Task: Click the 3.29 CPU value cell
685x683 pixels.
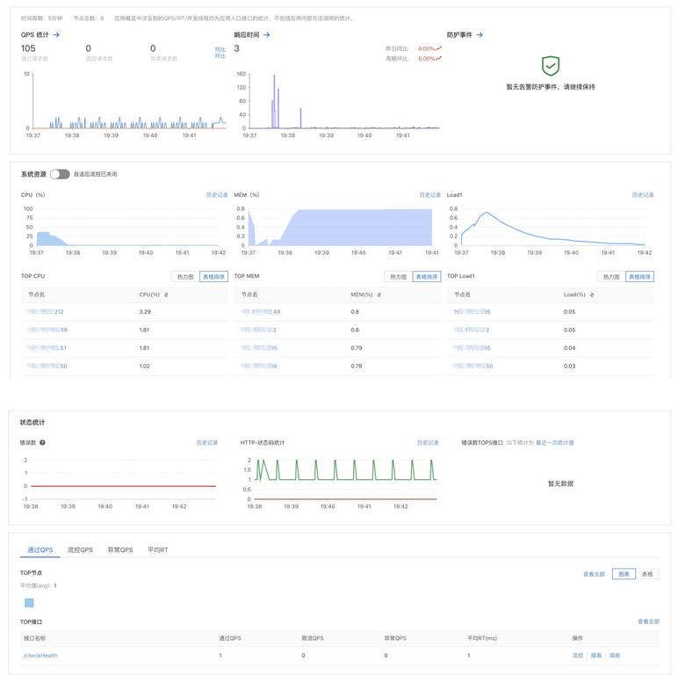Action: click(x=145, y=312)
